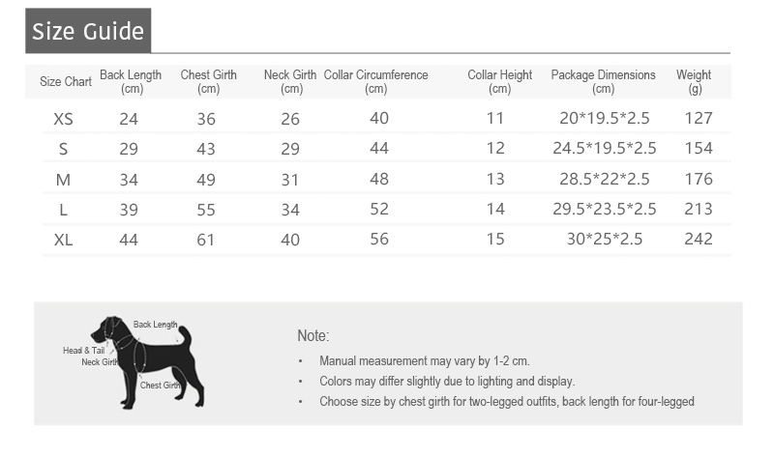Click the XL size row label
The image size is (774, 457).
63,240
